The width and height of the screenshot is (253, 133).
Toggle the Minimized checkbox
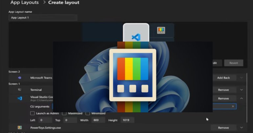coord(88,113)
